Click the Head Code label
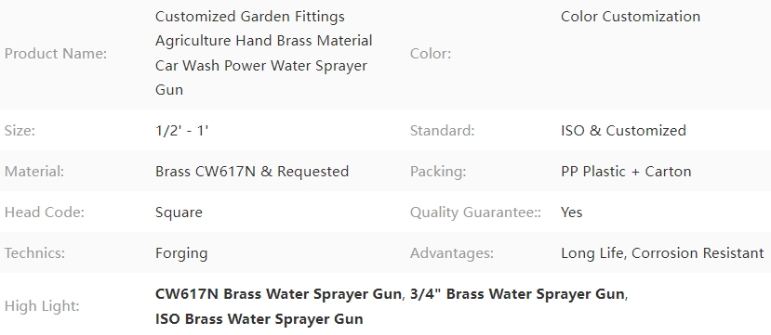The image size is (771, 335). click(45, 213)
